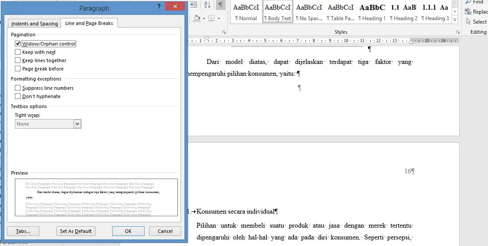Open the Paragraph group dialog launcher
488x246 pixels.
[224, 32]
